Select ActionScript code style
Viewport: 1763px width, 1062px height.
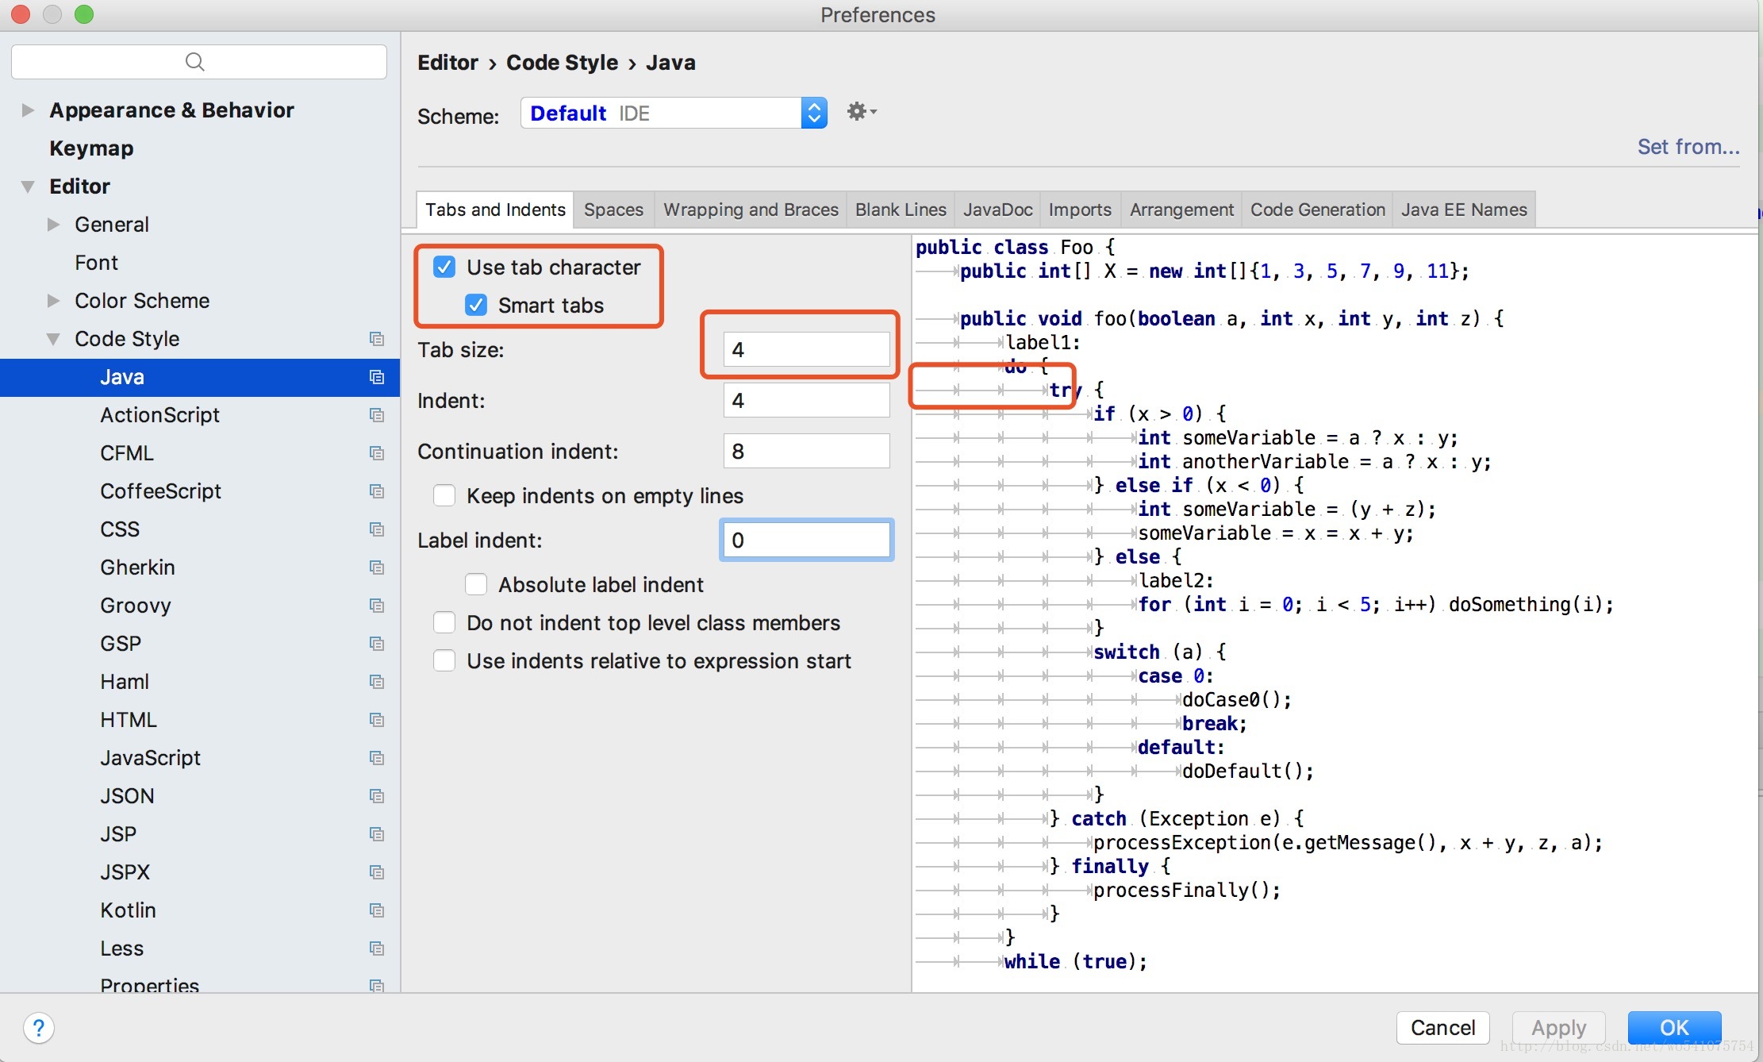pos(159,415)
